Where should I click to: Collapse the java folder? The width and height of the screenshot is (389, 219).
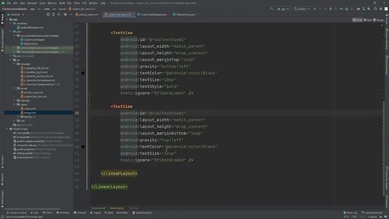pyautogui.click(x=11, y=32)
